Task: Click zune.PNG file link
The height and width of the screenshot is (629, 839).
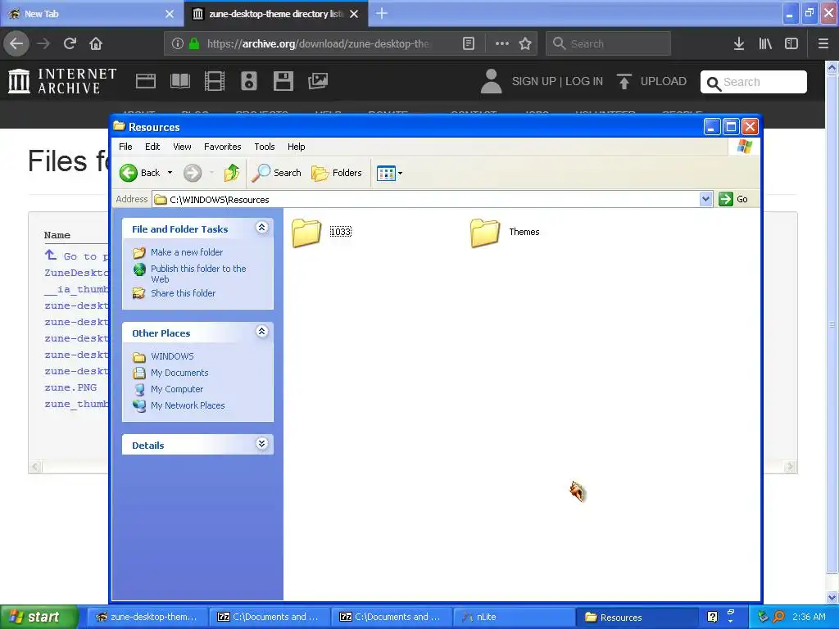Action: [70, 387]
